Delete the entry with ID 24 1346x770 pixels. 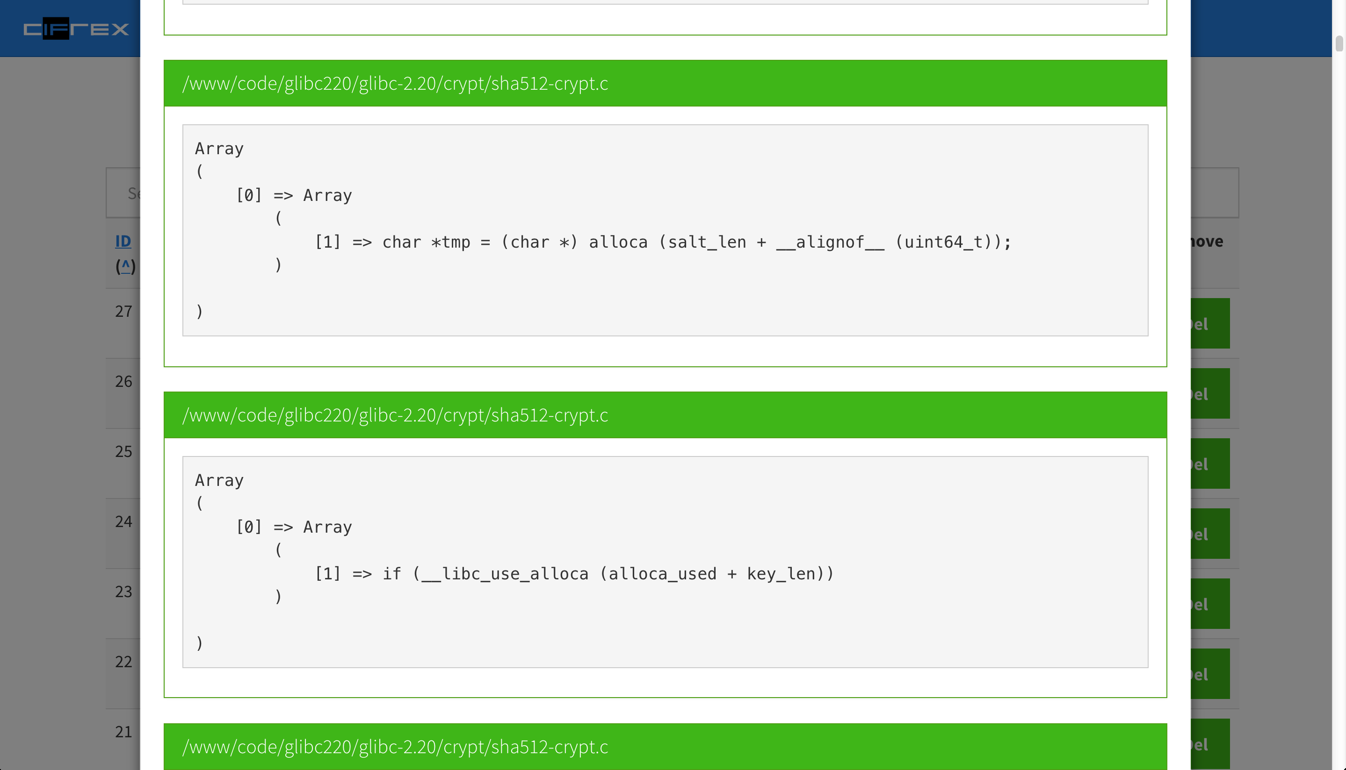pyautogui.click(x=1210, y=534)
